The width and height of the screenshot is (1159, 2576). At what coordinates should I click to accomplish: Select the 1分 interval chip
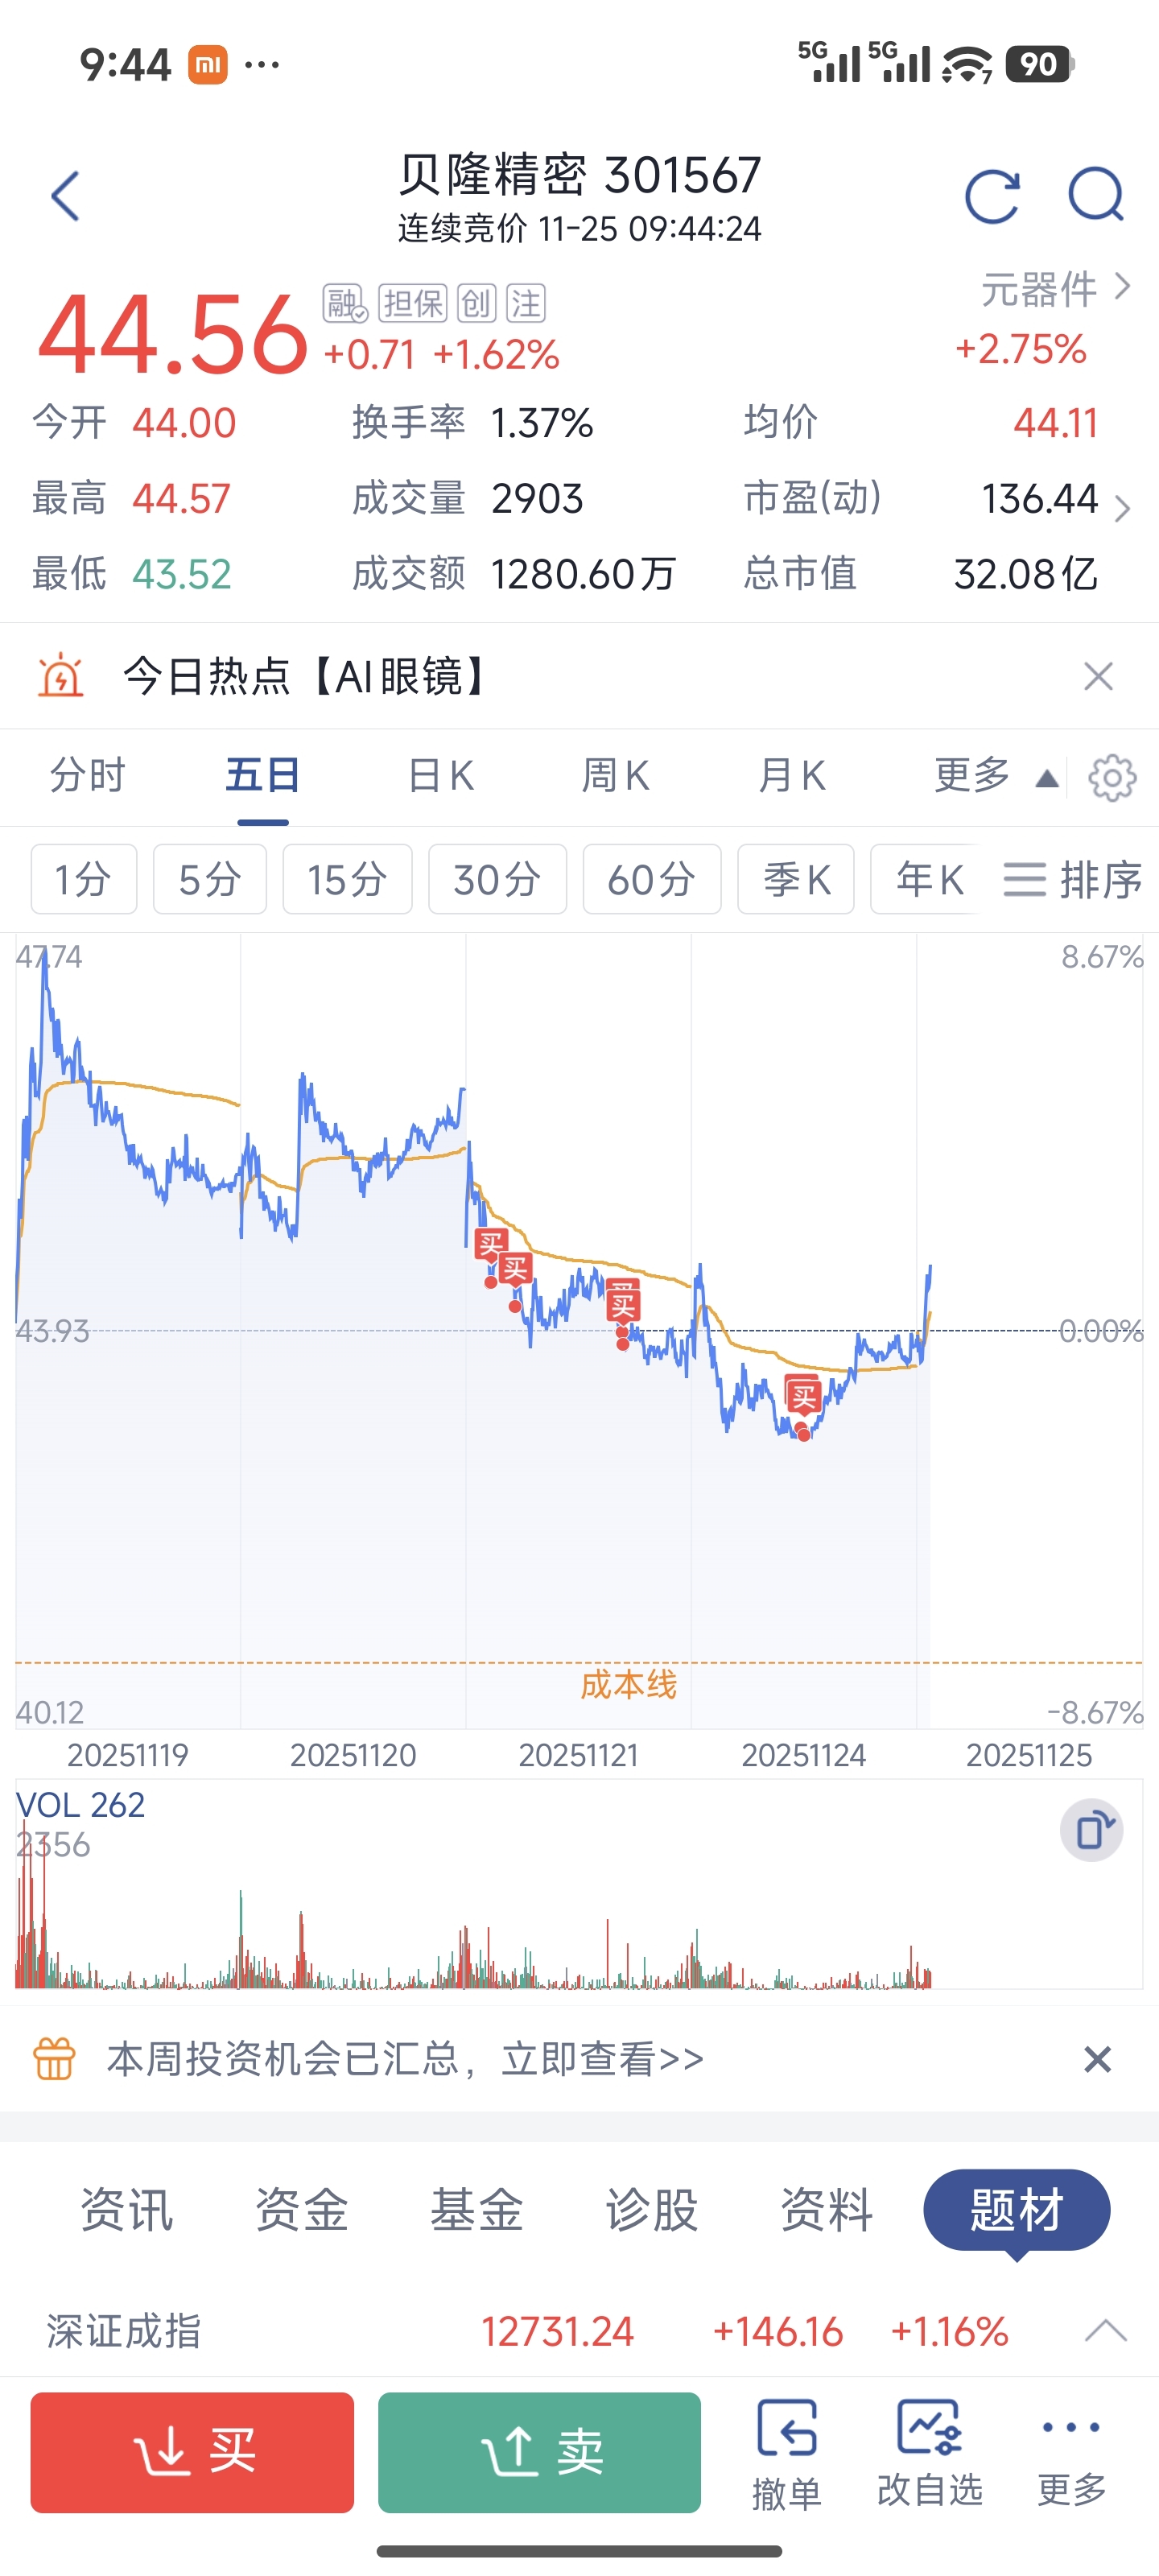point(83,879)
